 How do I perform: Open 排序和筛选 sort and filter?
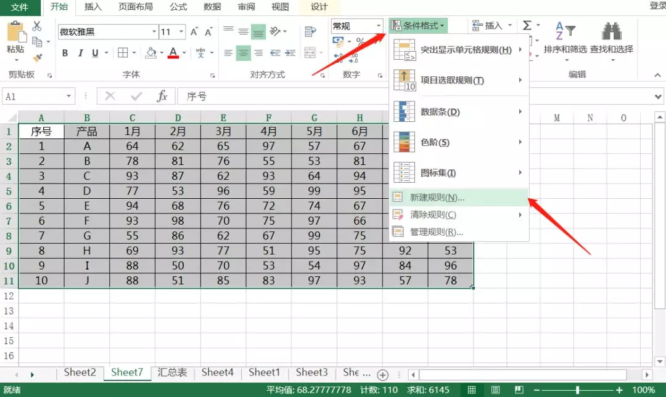tap(565, 42)
